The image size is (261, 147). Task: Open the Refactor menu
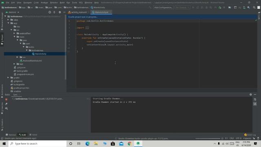(x=54, y=3)
